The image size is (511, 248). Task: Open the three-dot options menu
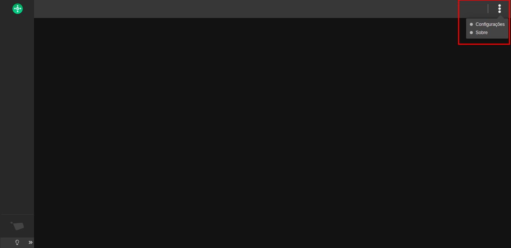[499, 9]
